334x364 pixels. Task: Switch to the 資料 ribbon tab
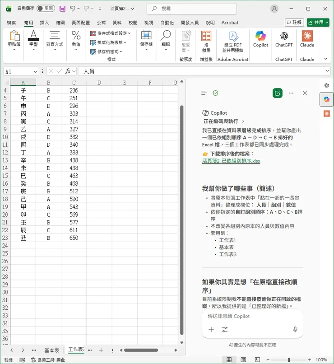pos(117,23)
